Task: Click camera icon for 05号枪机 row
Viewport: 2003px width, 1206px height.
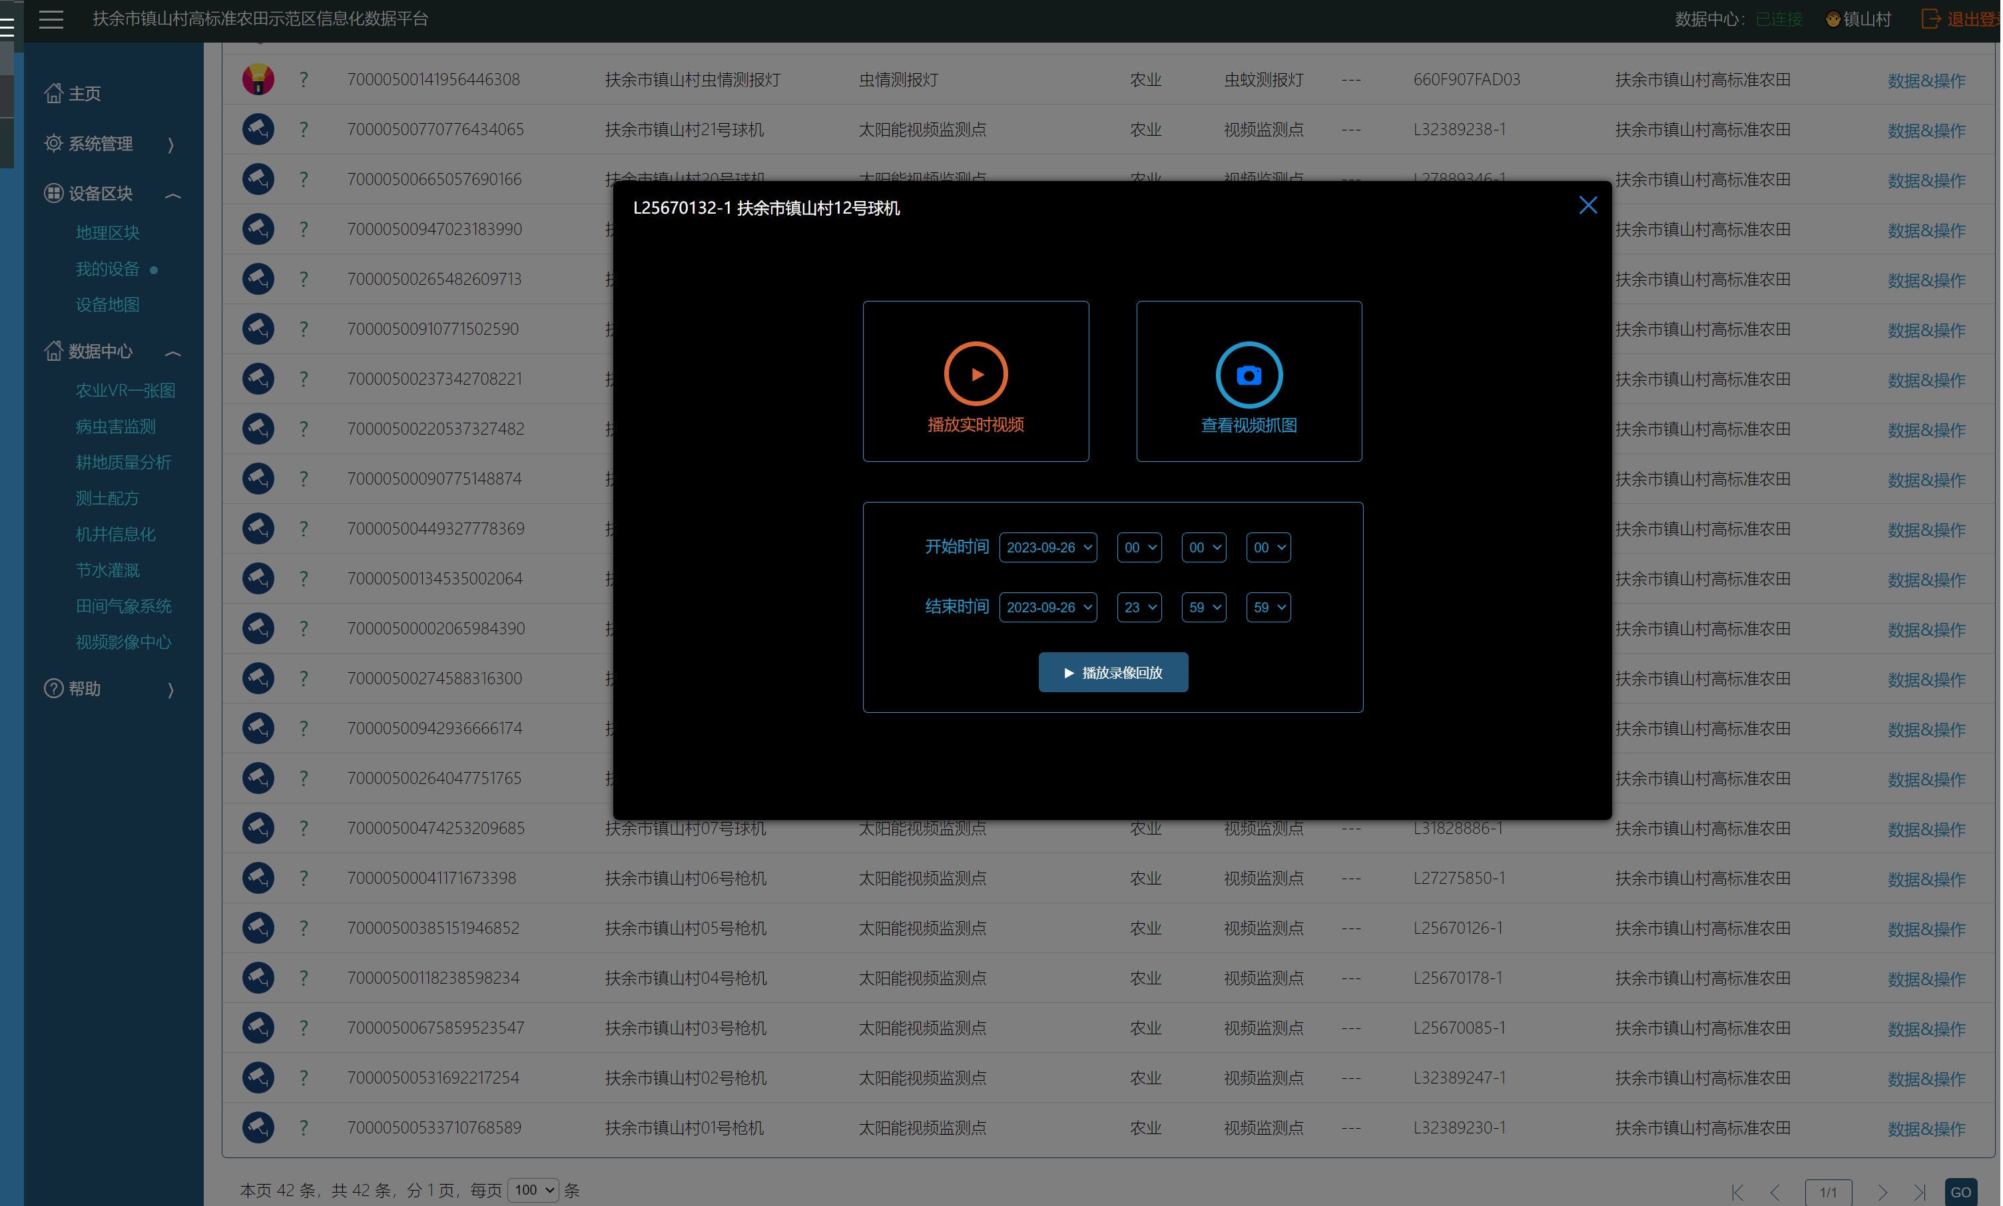Action: pyautogui.click(x=258, y=928)
